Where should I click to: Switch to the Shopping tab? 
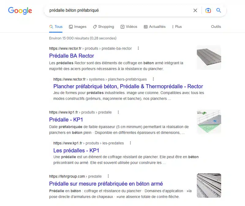pos(104,27)
